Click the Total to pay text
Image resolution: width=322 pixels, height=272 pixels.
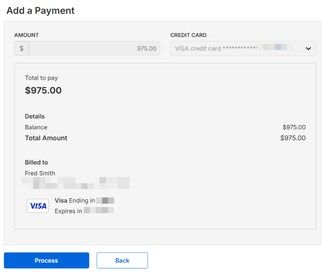41,78
